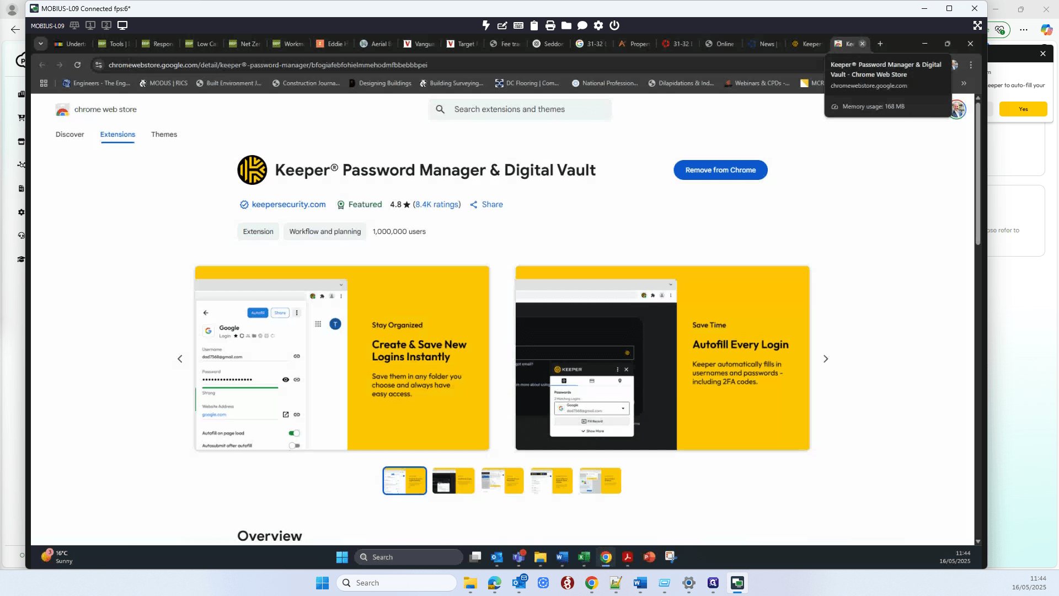The image size is (1059, 596).
Task: Click the yellow Yes button in background window
Action: click(x=1023, y=109)
